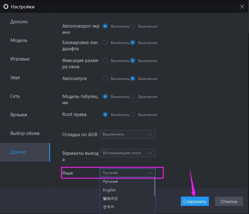Screen dimensions: 249x214
Task: Switch off Модель табуляции radio option
Action: coord(133,96)
